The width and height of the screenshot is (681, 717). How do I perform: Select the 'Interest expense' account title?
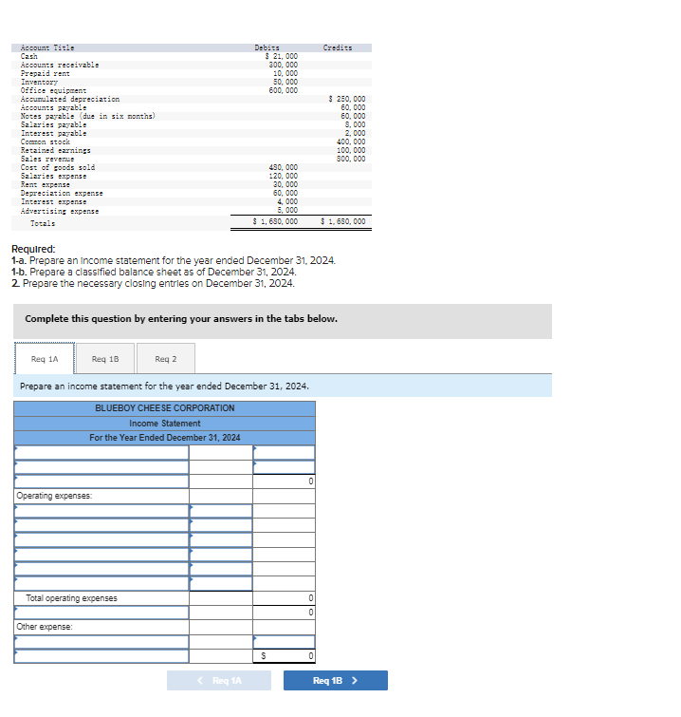pos(53,201)
